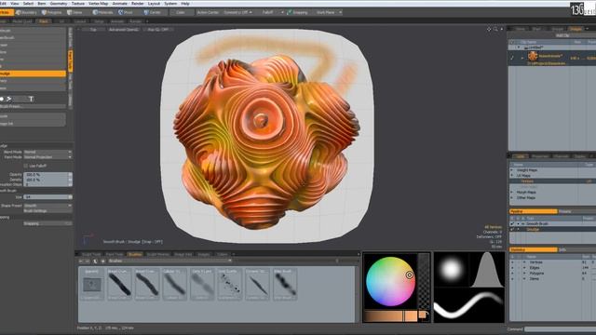Click the plus icon in Brushes browser
This screenshot has width=596, height=335.
pyautogui.click(x=102, y=261)
